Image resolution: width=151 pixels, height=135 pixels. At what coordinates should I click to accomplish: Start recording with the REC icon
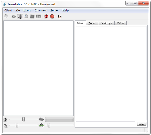click(x=52, y=16)
